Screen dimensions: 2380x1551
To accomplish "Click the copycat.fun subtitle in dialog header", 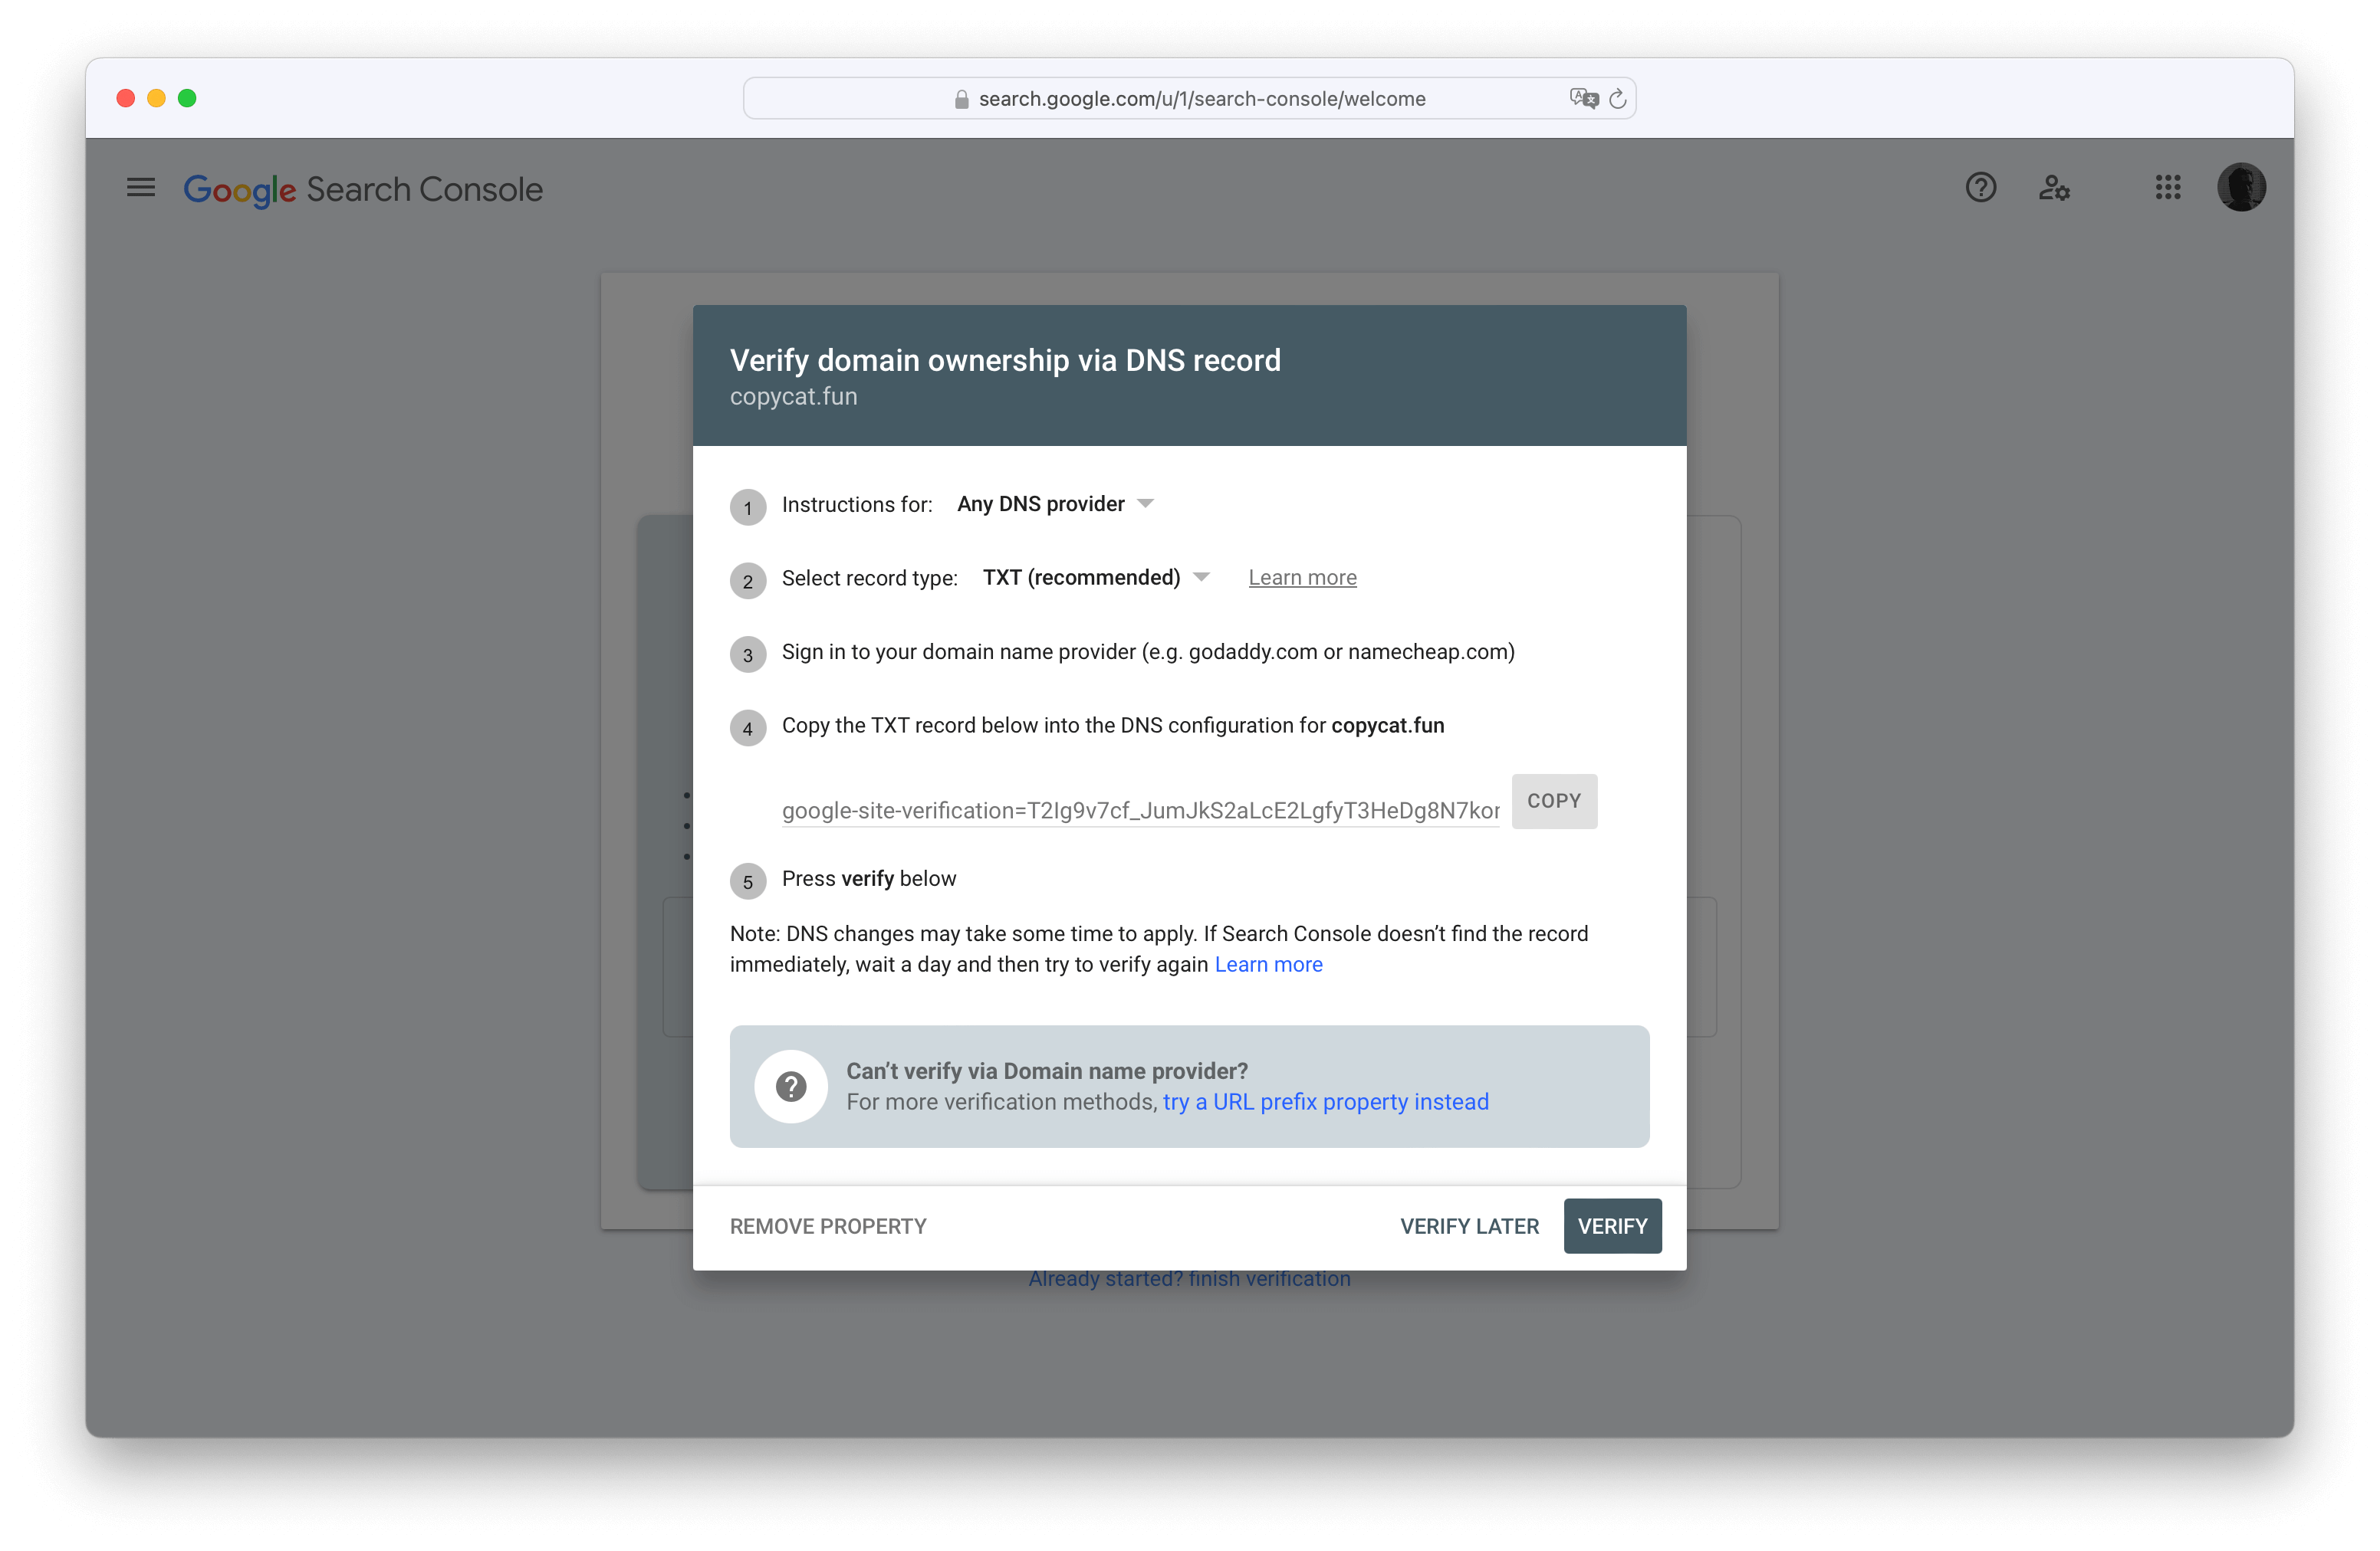I will [x=793, y=397].
